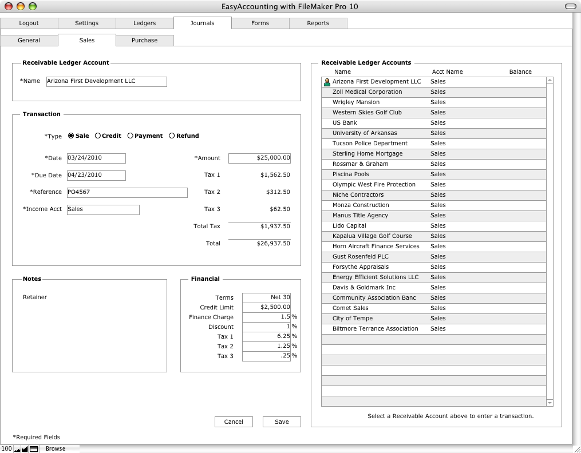Viewport: 581px width, 453px height.
Task: Click the Financial Tax 2 value 1.25
Action: (266, 347)
